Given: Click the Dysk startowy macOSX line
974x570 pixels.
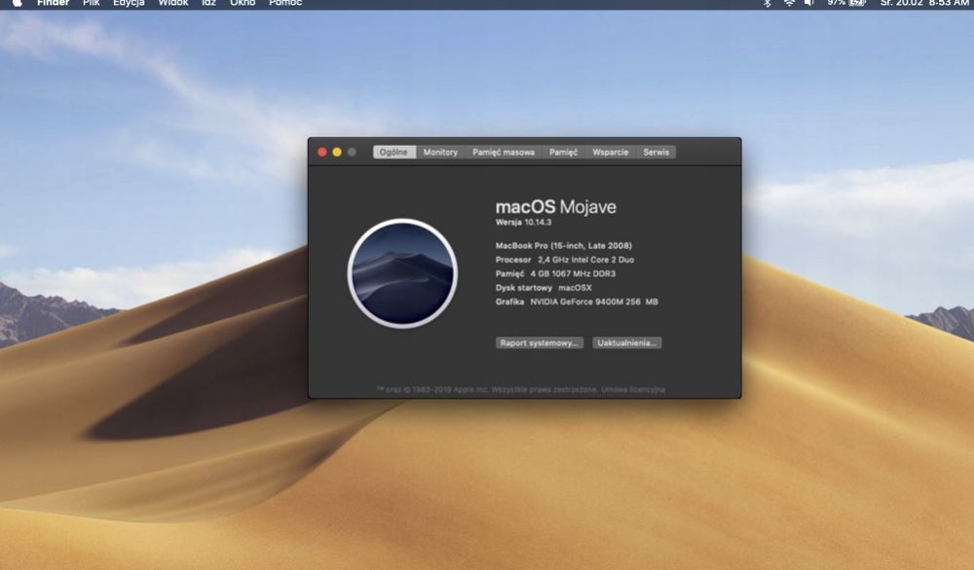Looking at the screenshot, I should point(543,288).
